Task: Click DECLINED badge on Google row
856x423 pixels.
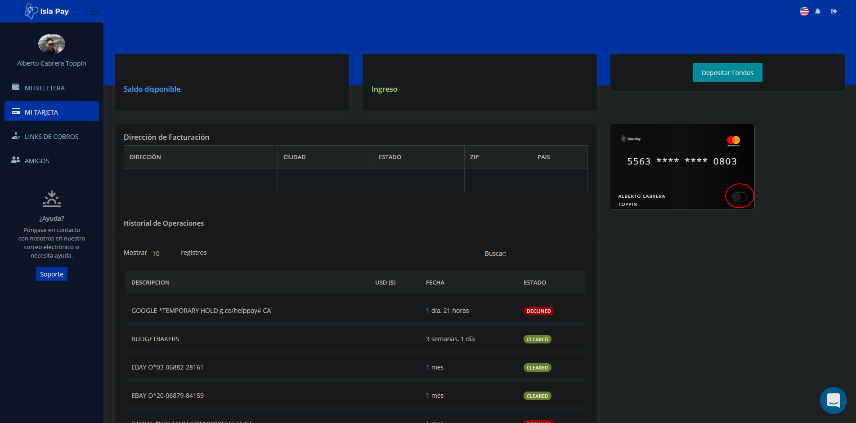Action: tap(538, 311)
